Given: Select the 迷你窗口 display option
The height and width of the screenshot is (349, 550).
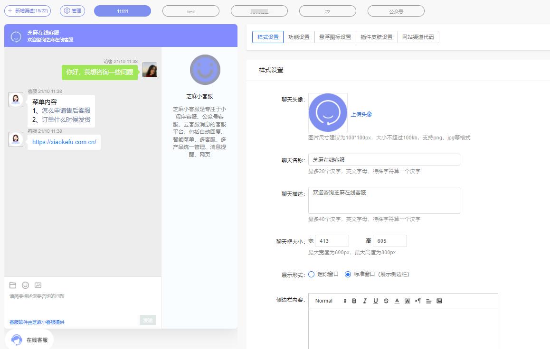Looking at the screenshot, I should tap(312, 274).
